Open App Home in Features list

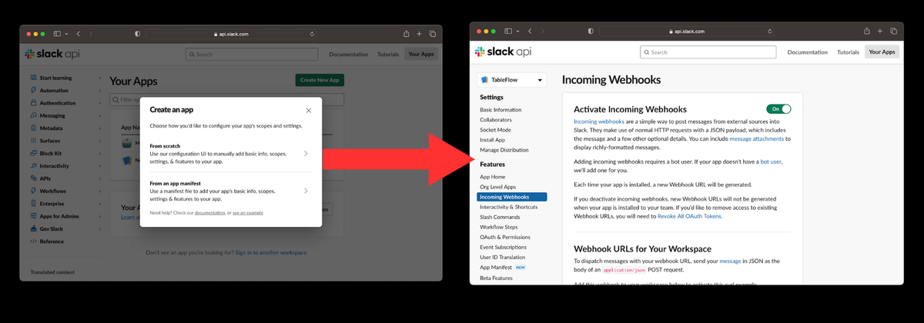494,177
